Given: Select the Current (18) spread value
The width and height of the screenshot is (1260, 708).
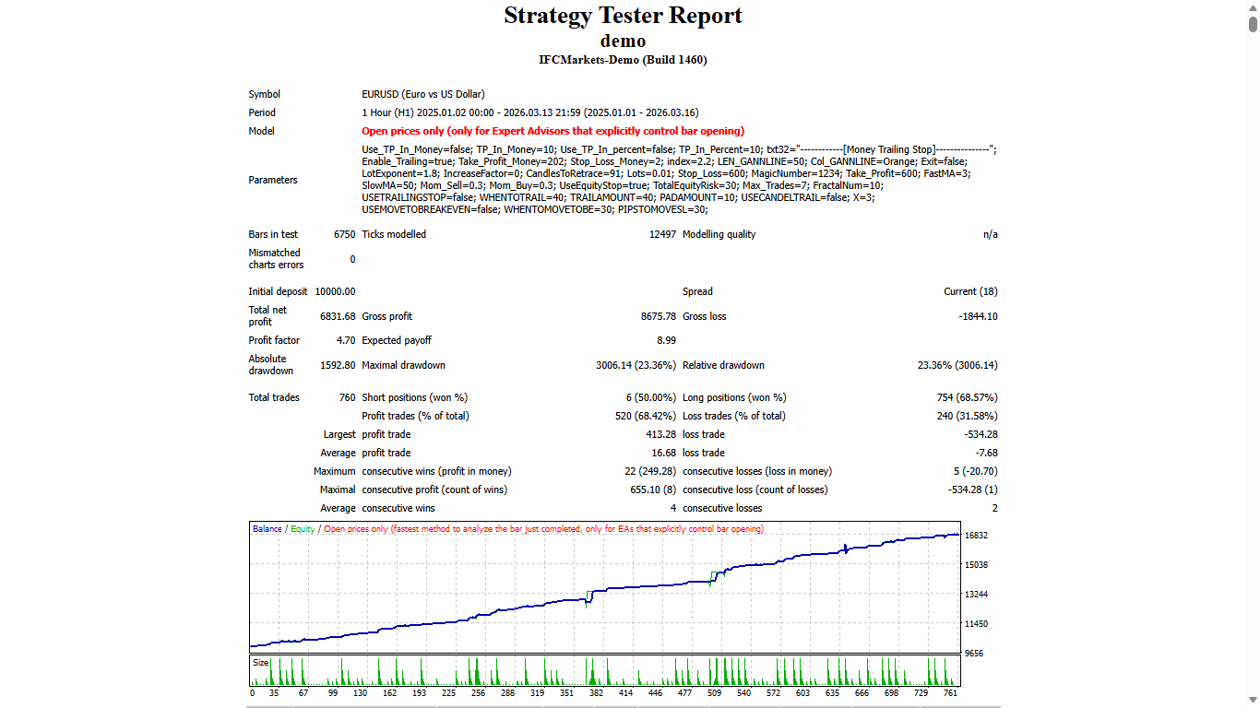Looking at the screenshot, I should 971,291.
